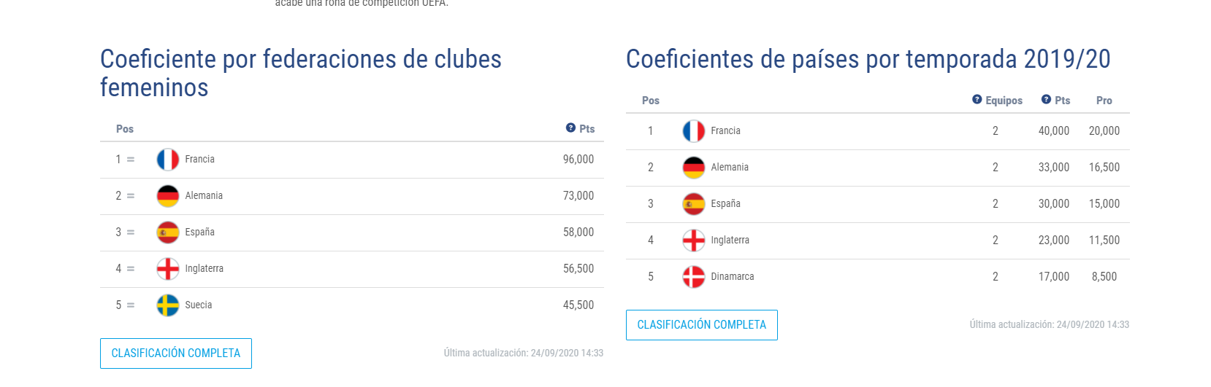Click Spain flag in 2019/20 season table
The height and width of the screenshot is (387, 1211).
(694, 204)
